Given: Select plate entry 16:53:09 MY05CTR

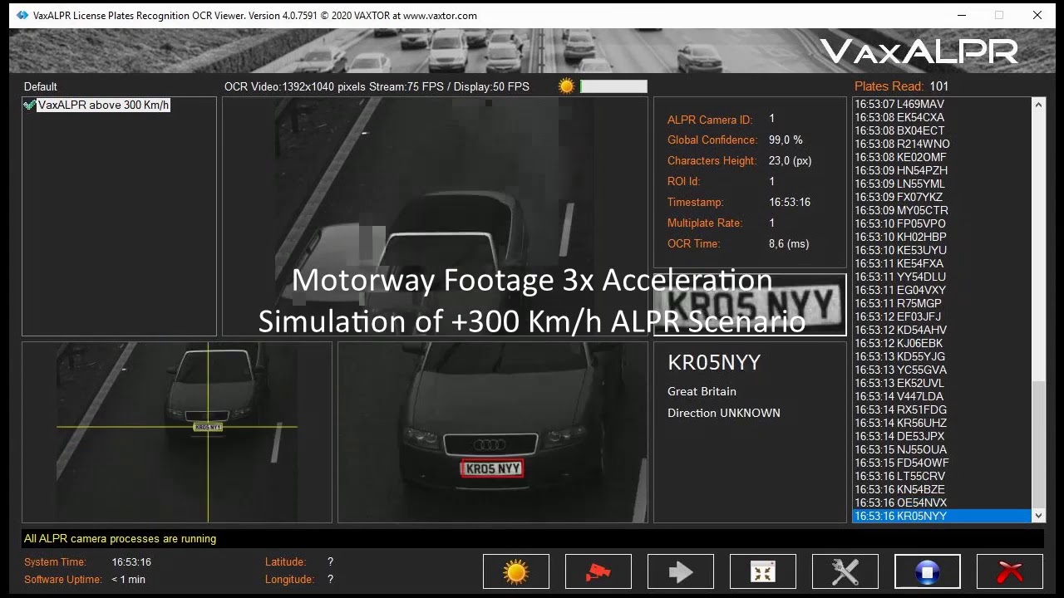Looking at the screenshot, I should coord(943,210).
